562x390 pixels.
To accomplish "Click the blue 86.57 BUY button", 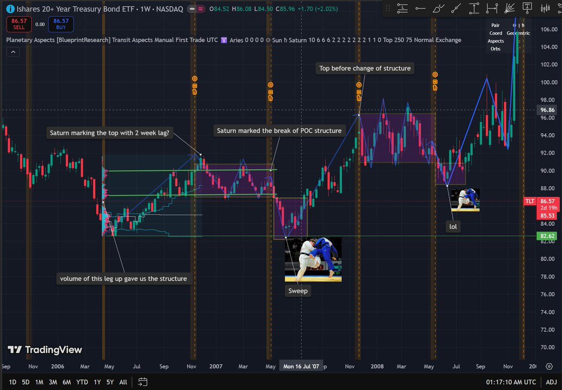I will point(61,24).
